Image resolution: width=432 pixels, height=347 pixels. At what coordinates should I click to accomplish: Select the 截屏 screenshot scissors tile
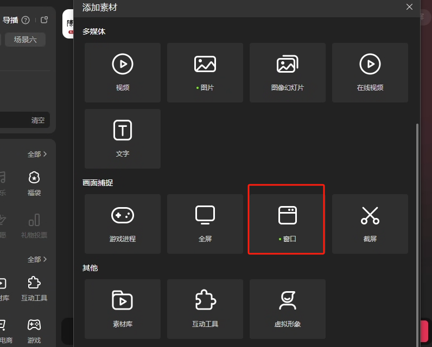(370, 223)
